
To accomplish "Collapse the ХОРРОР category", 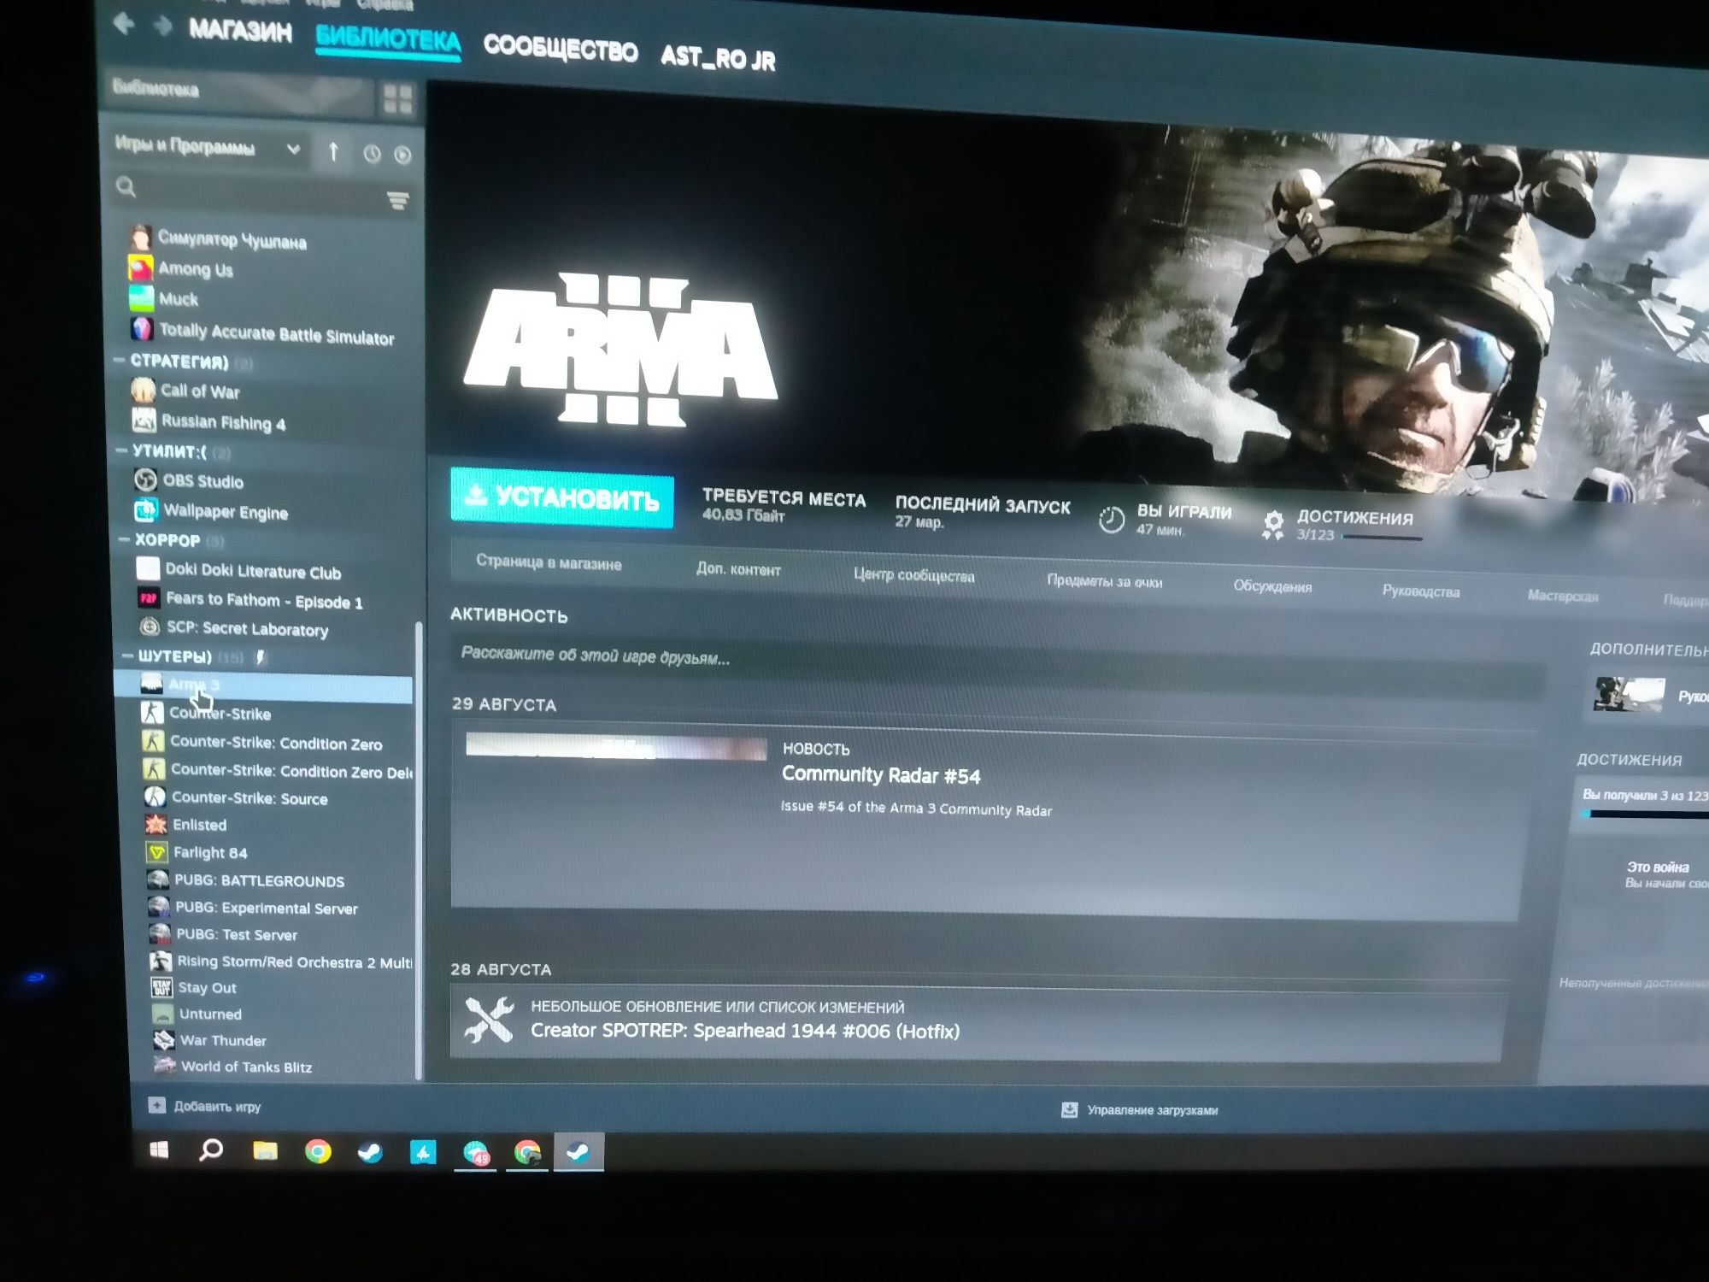I will tap(124, 539).
